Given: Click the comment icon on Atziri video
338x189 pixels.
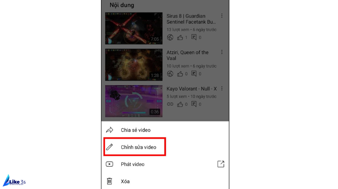Looking at the screenshot, I should pyautogui.click(x=194, y=74).
